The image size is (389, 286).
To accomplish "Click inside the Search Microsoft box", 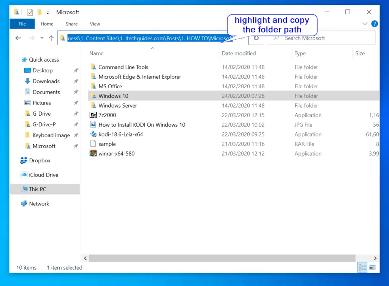I will pos(312,38).
